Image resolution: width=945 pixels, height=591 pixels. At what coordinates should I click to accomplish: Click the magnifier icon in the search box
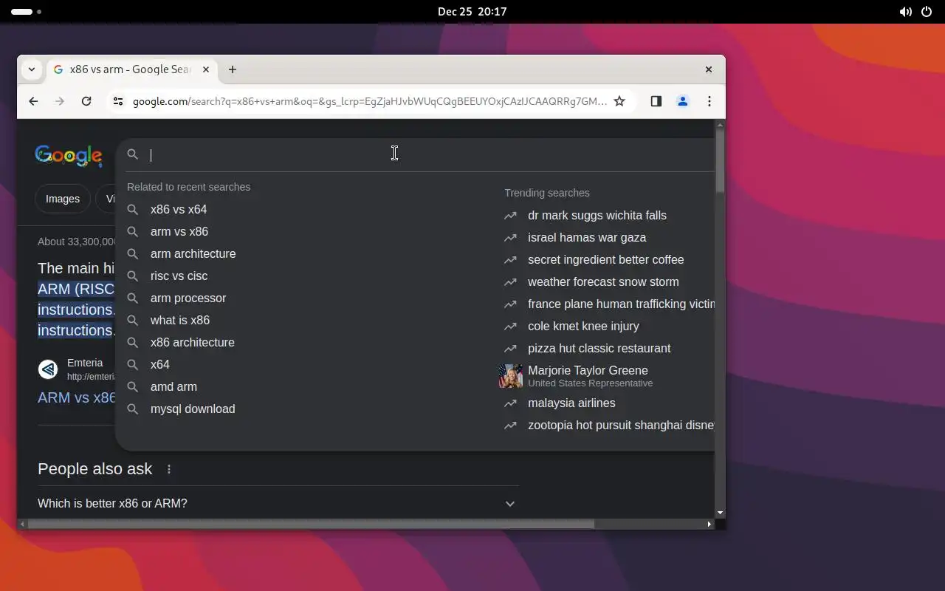(133, 154)
